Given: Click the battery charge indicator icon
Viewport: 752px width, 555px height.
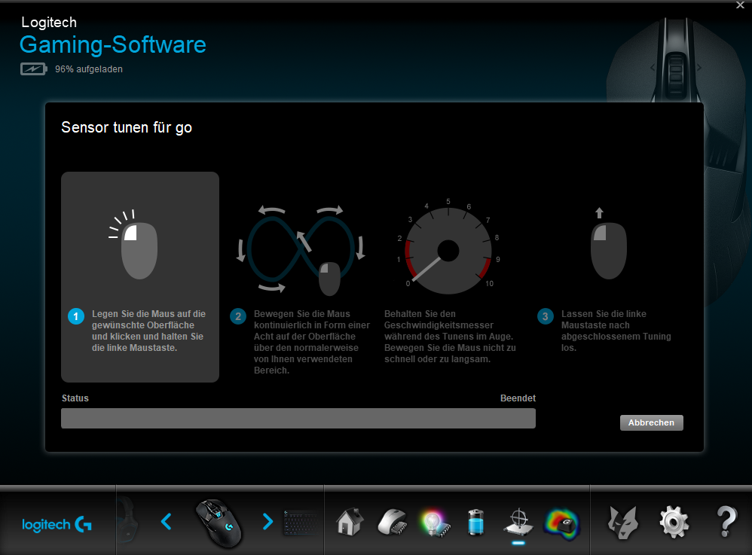Looking at the screenshot, I should (x=34, y=69).
